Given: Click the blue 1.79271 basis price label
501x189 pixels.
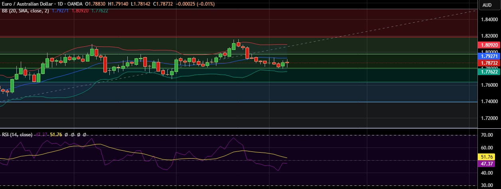Looking at the screenshot, I should pos(489,57).
